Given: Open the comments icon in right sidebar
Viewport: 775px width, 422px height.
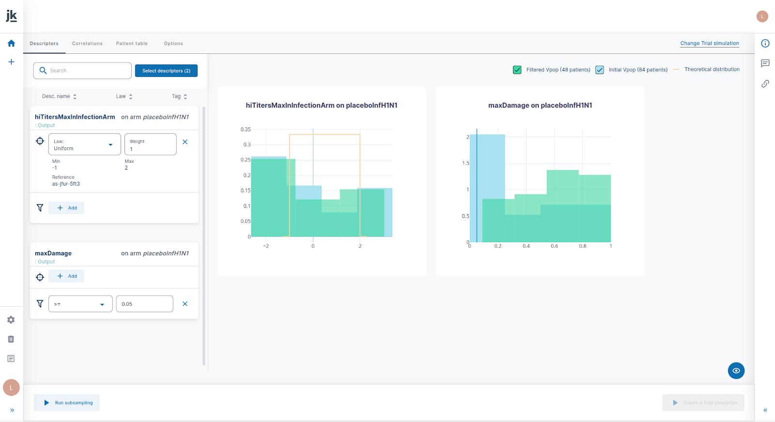Looking at the screenshot, I should click(x=765, y=63).
